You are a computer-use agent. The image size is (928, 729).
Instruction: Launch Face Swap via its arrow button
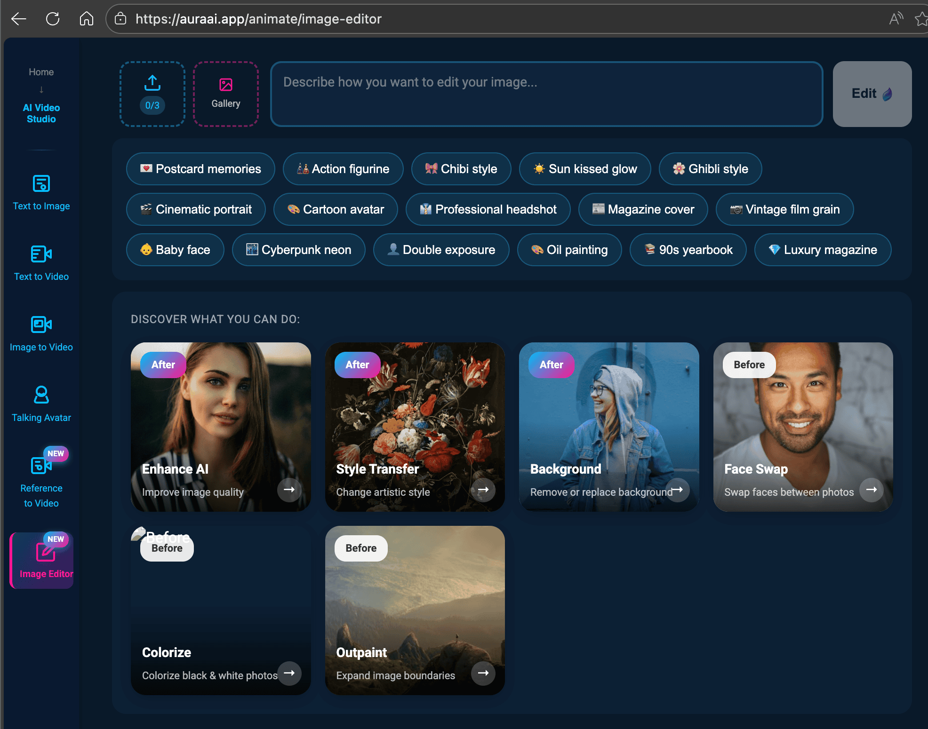point(871,490)
